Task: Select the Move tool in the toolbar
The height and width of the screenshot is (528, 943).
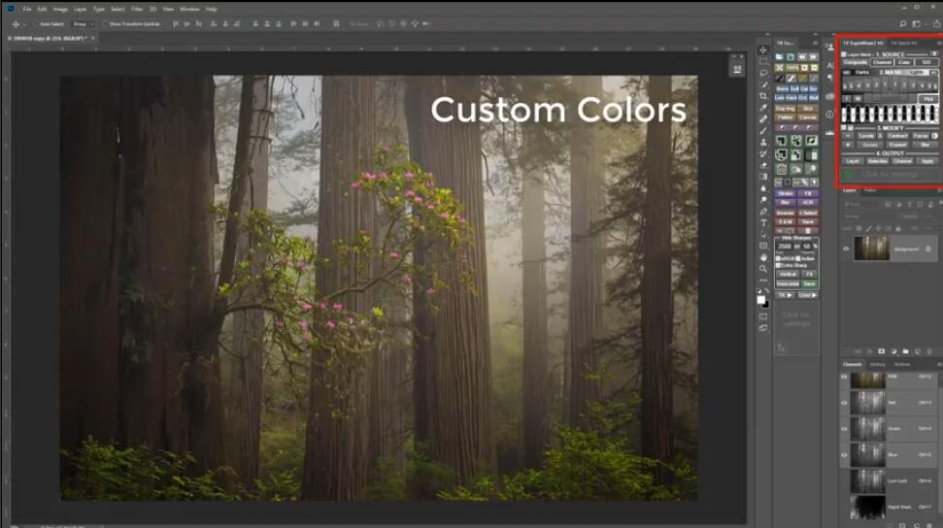Action: click(x=763, y=49)
